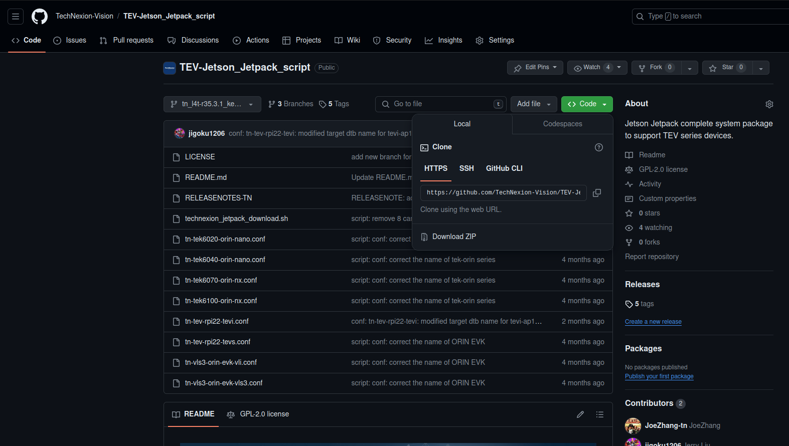Screen dimensions: 789x446
Task: Open the Wiki tab
Action: tap(347, 41)
